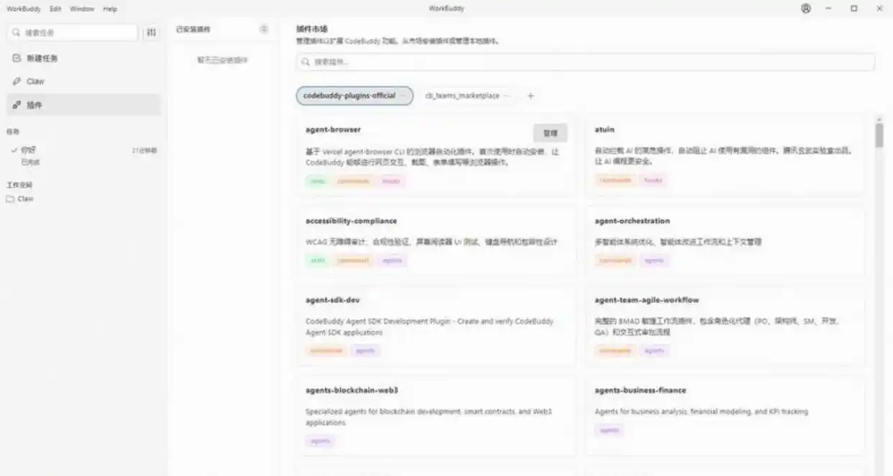
Task: Toggle the agents tag on agents-blockchain-web3
Action: click(319, 441)
